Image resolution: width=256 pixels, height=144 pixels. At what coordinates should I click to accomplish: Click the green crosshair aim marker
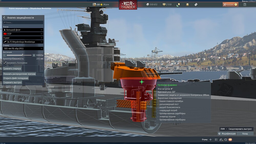tap(142, 82)
